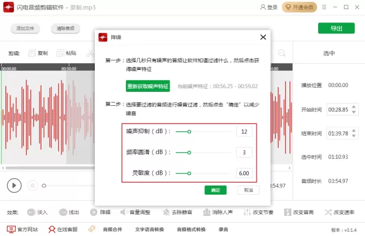Image resolution: width=365 pixels, height=236 pixels.
Task: Click the 噪声抑制 value field showing 12
Action: click(244, 132)
